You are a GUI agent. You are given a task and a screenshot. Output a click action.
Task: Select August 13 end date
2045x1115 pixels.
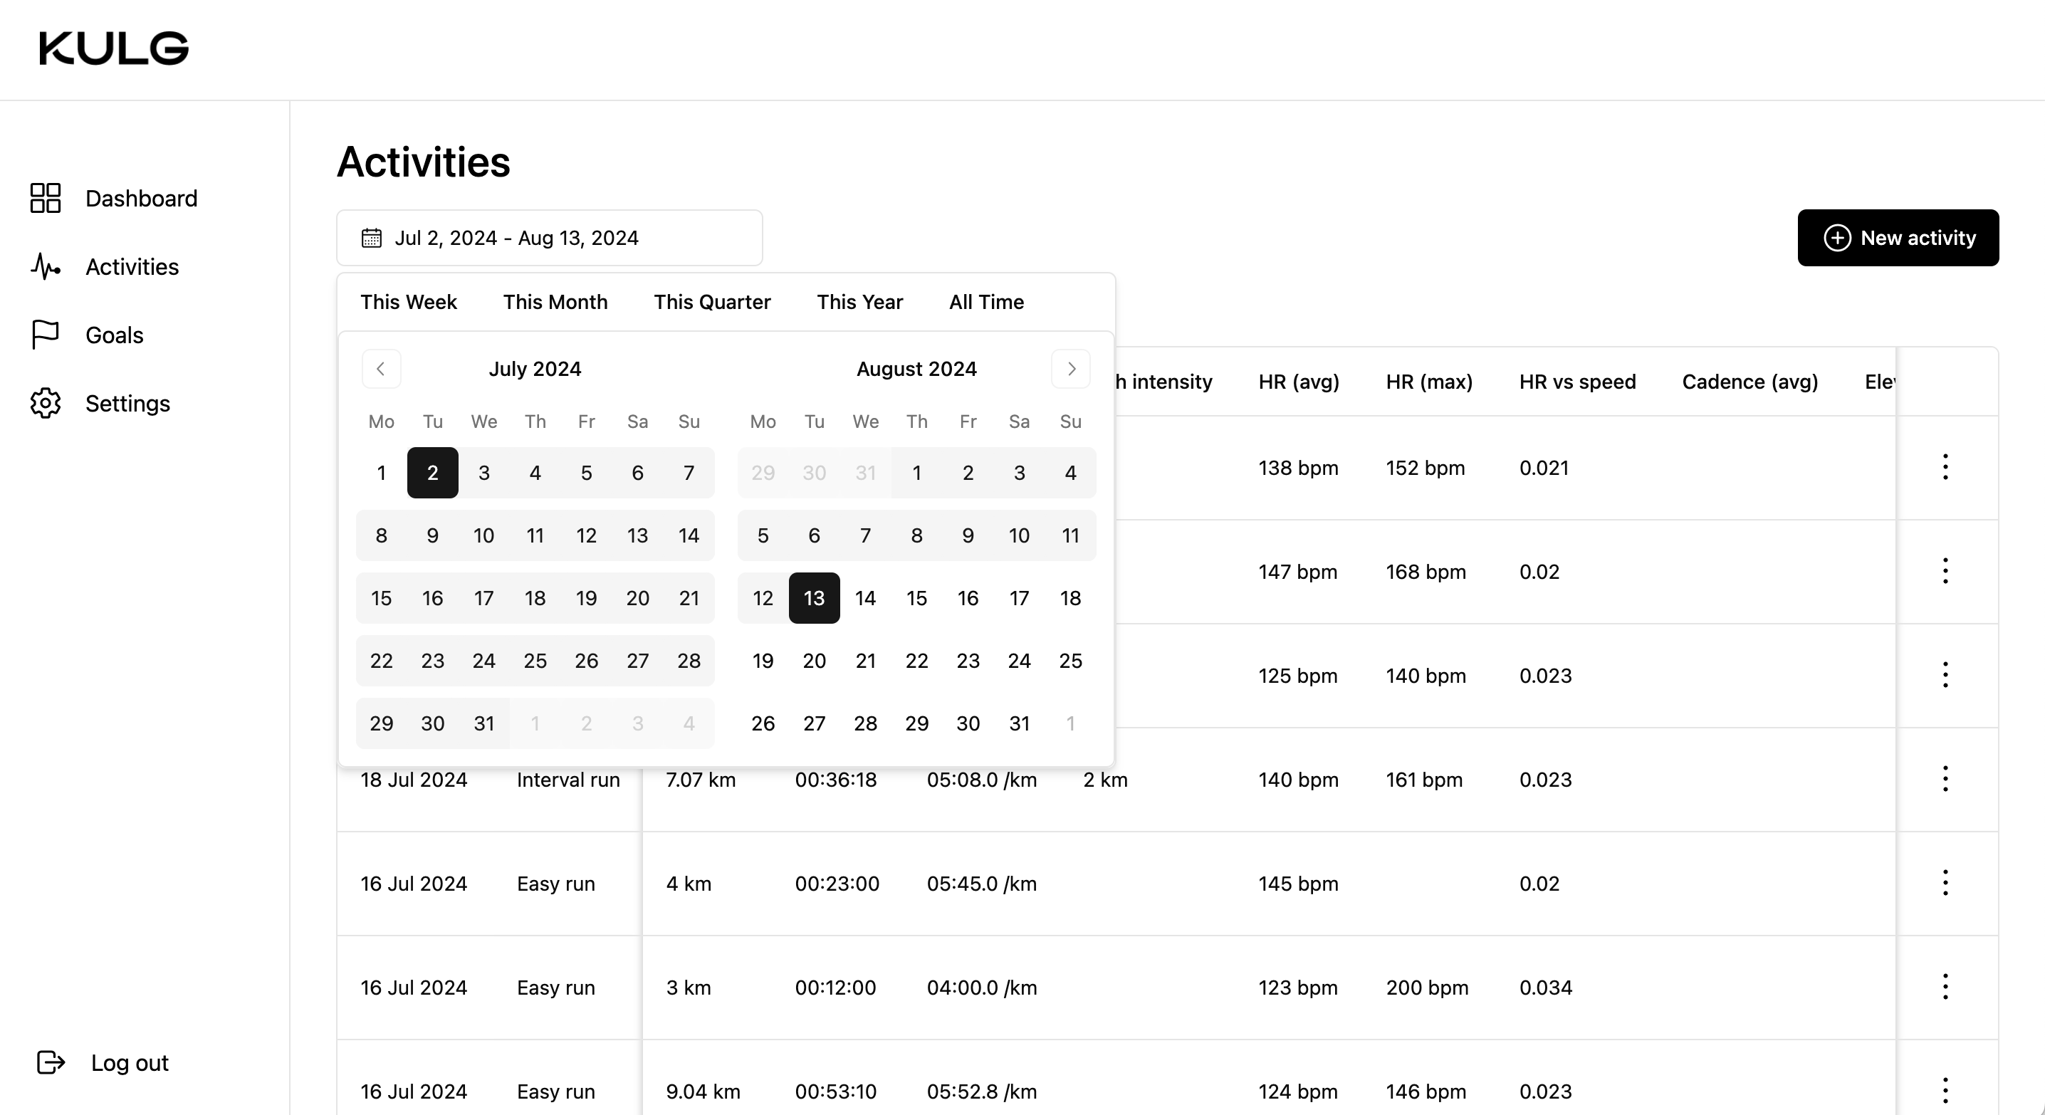pyautogui.click(x=814, y=598)
